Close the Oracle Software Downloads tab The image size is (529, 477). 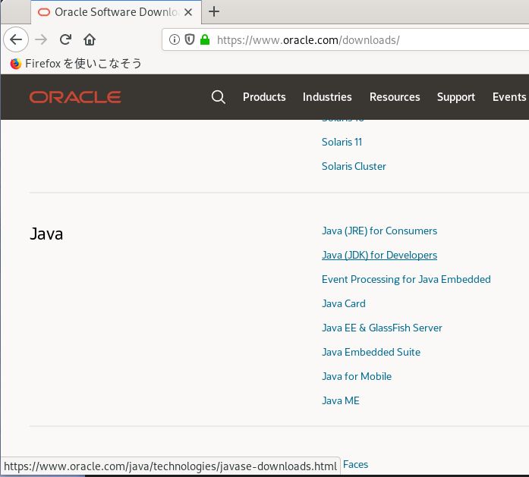[x=188, y=12]
